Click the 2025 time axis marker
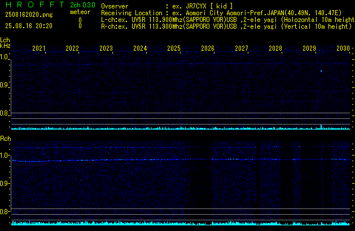This screenshot has width=355, height=231. point(174,48)
